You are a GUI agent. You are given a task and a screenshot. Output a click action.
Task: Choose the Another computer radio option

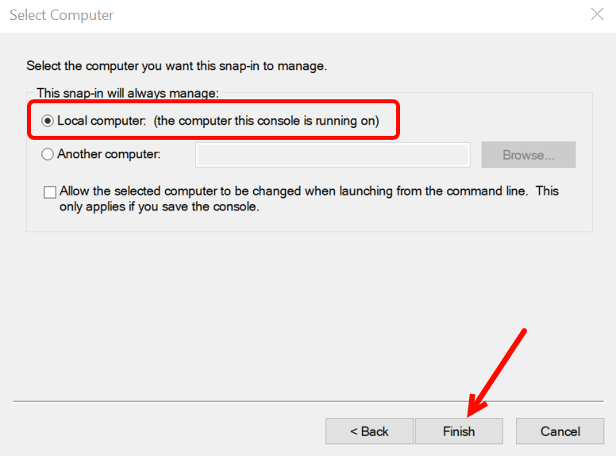point(48,154)
